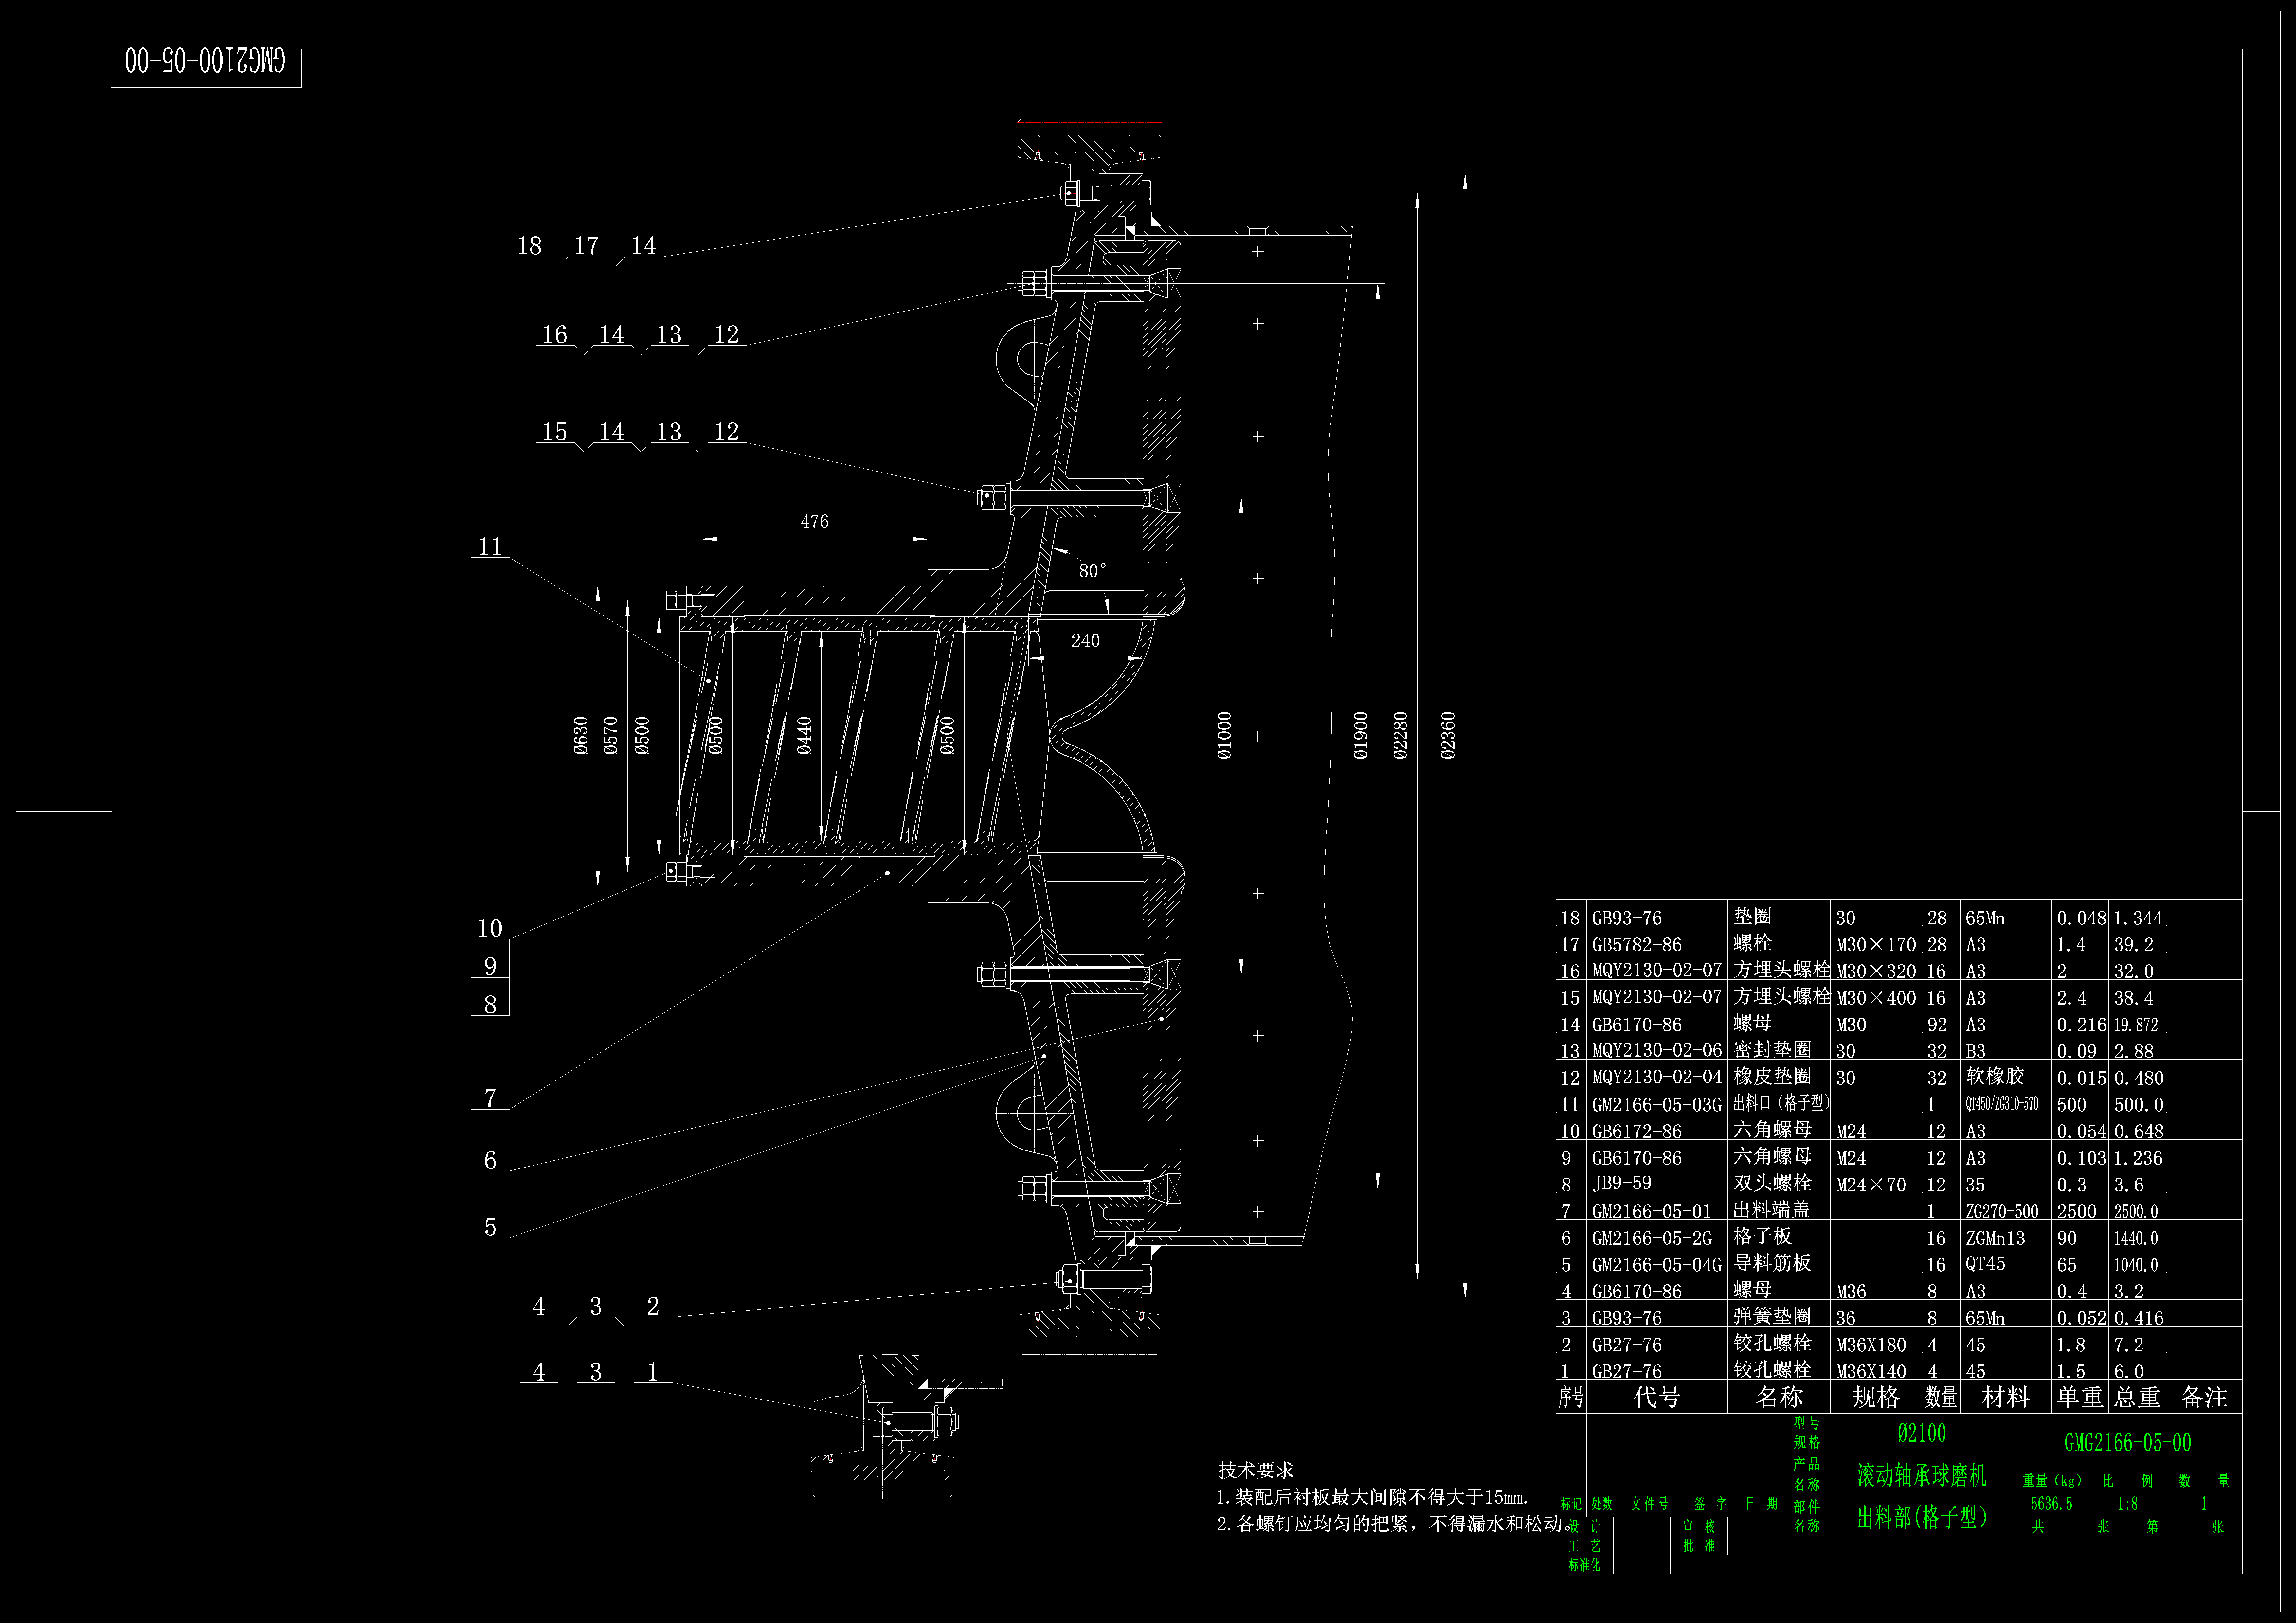Select part balloon number 15

[x=555, y=432]
